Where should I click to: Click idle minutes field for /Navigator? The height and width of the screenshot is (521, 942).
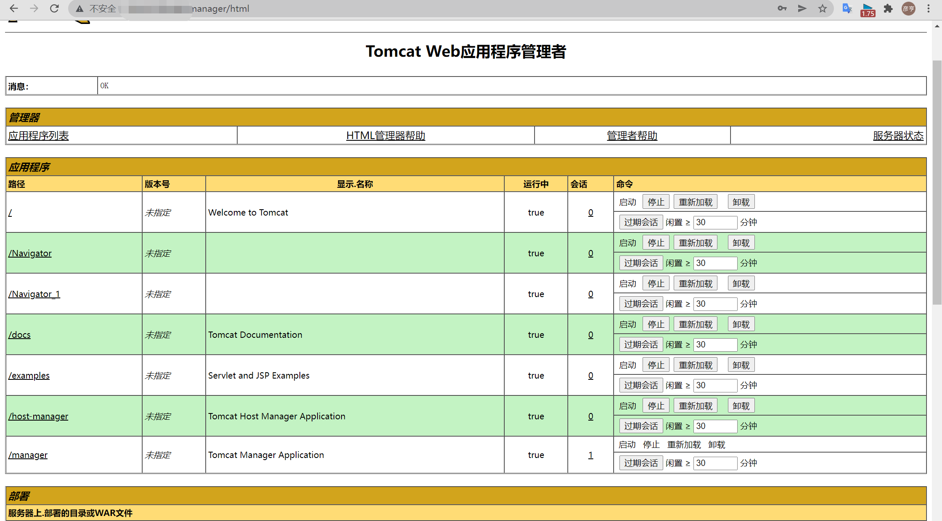(715, 263)
